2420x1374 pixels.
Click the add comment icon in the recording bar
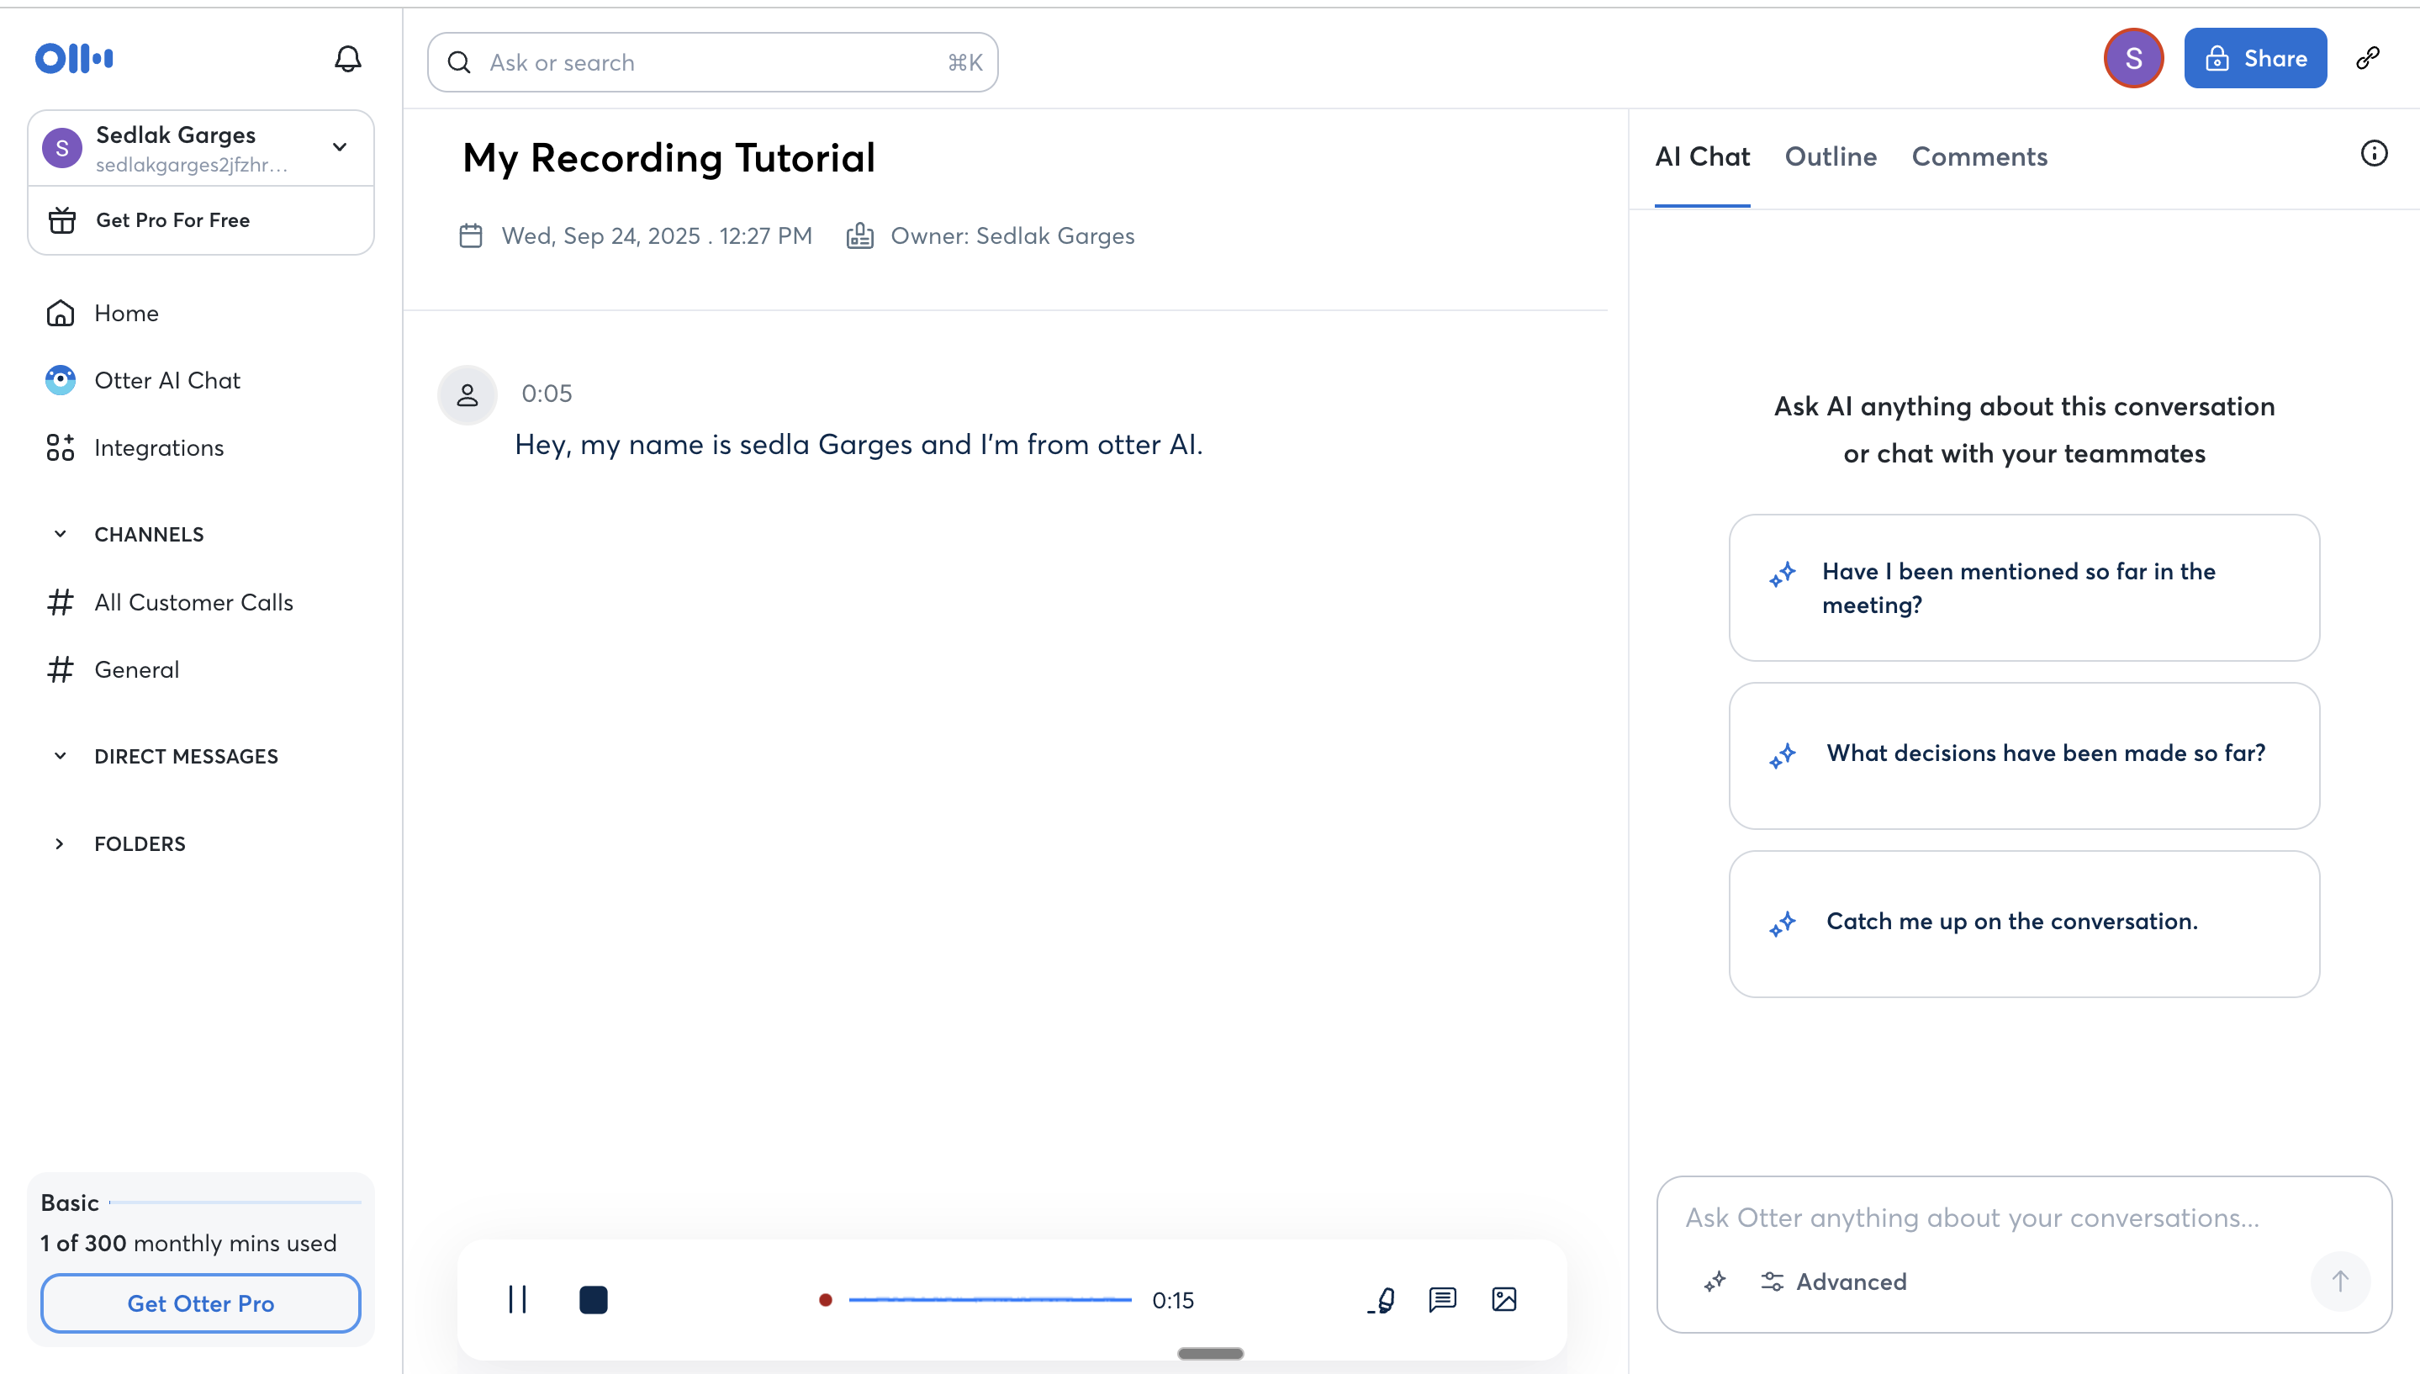[x=1441, y=1299]
